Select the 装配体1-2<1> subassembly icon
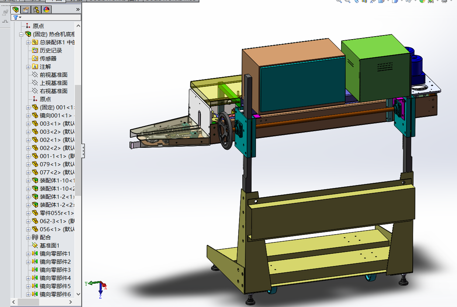The height and width of the screenshot is (307, 457). (x=35, y=197)
